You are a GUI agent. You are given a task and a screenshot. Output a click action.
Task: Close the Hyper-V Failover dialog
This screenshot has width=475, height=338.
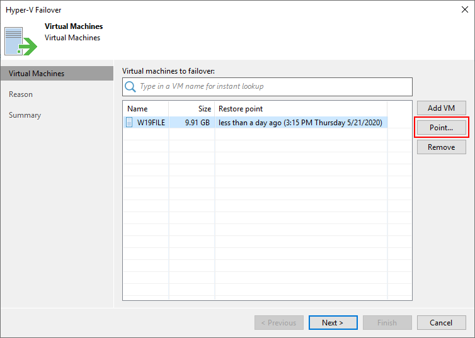click(465, 9)
